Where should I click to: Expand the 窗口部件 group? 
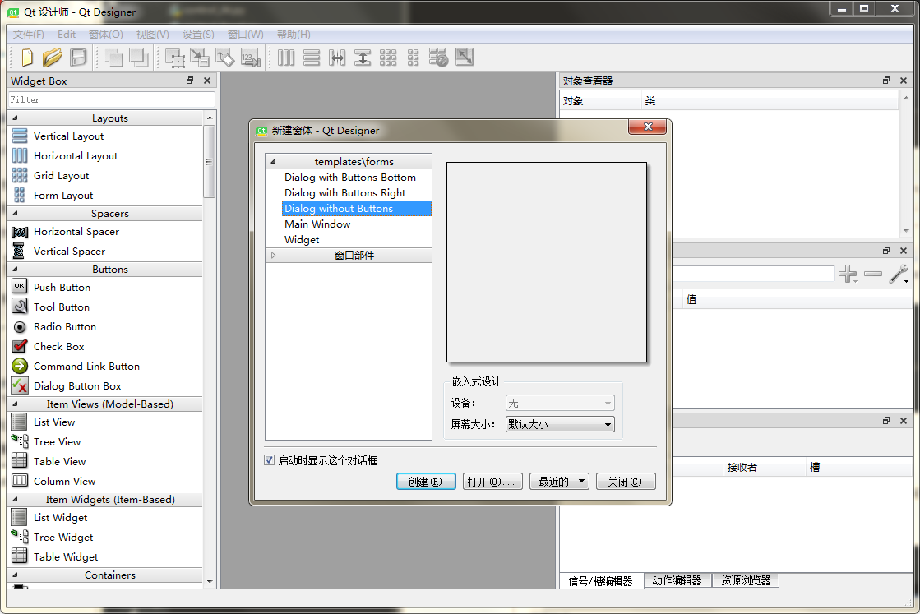273,255
